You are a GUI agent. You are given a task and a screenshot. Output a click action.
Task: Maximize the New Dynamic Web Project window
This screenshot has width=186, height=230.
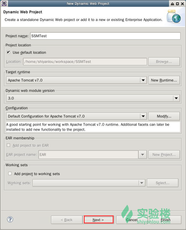coord(177,4)
